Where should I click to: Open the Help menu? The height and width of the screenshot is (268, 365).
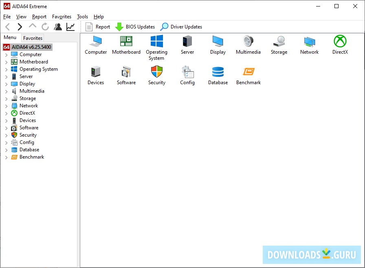(99, 17)
